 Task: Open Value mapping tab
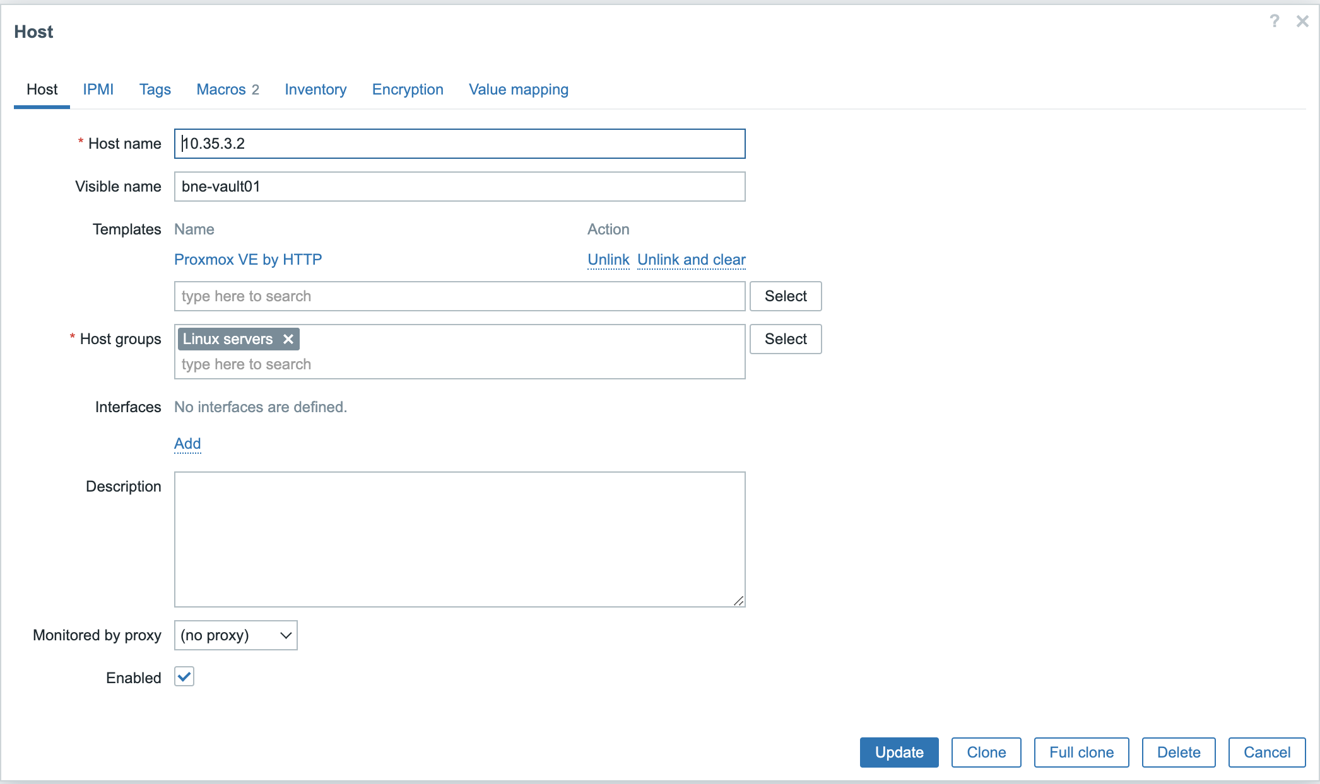pyautogui.click(x=518, y=89)
